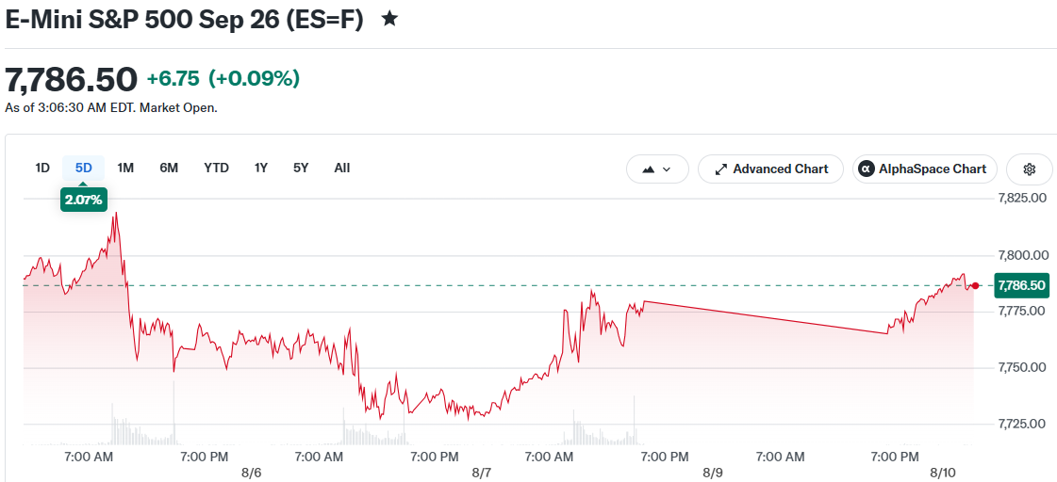
Task: Click the AlphaSpace logo icon in button
Action: pyautogui.click(x=867, y=169)
